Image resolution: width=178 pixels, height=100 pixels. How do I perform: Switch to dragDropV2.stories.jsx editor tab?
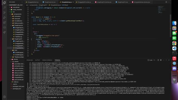(x=104, y=2)
